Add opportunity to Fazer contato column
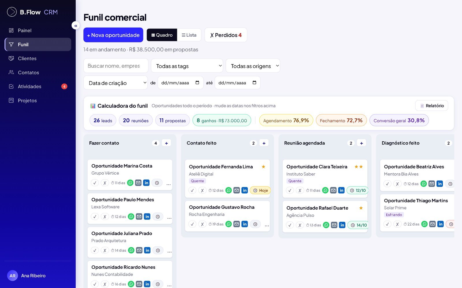462x288 pixels. tap(166, 143)
